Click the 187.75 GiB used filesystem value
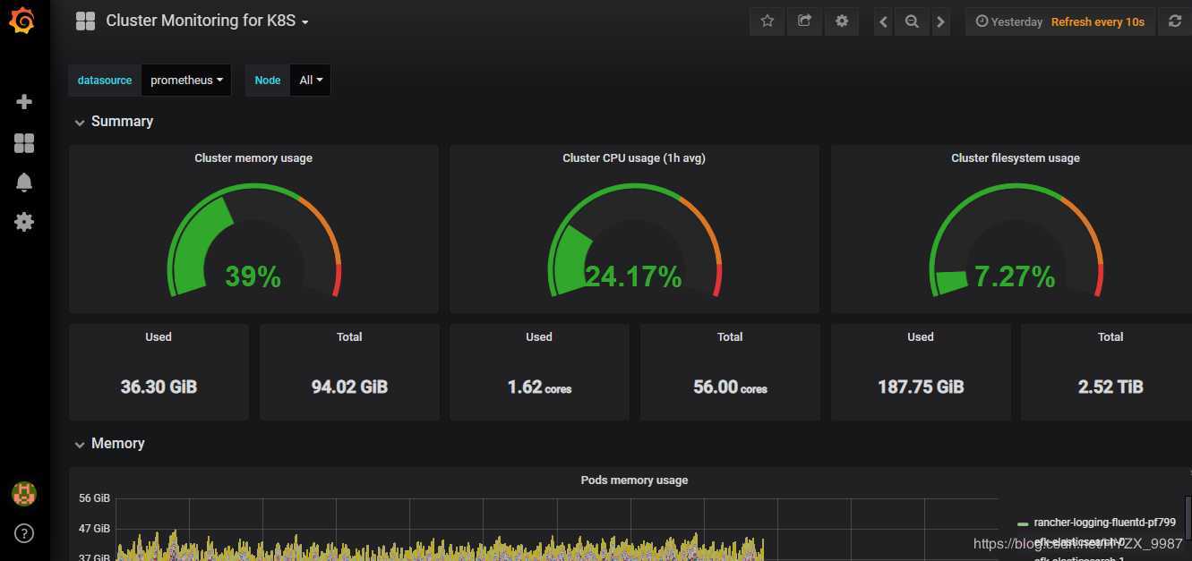The height and width of the screenshot is (561, 1192). 921,387
